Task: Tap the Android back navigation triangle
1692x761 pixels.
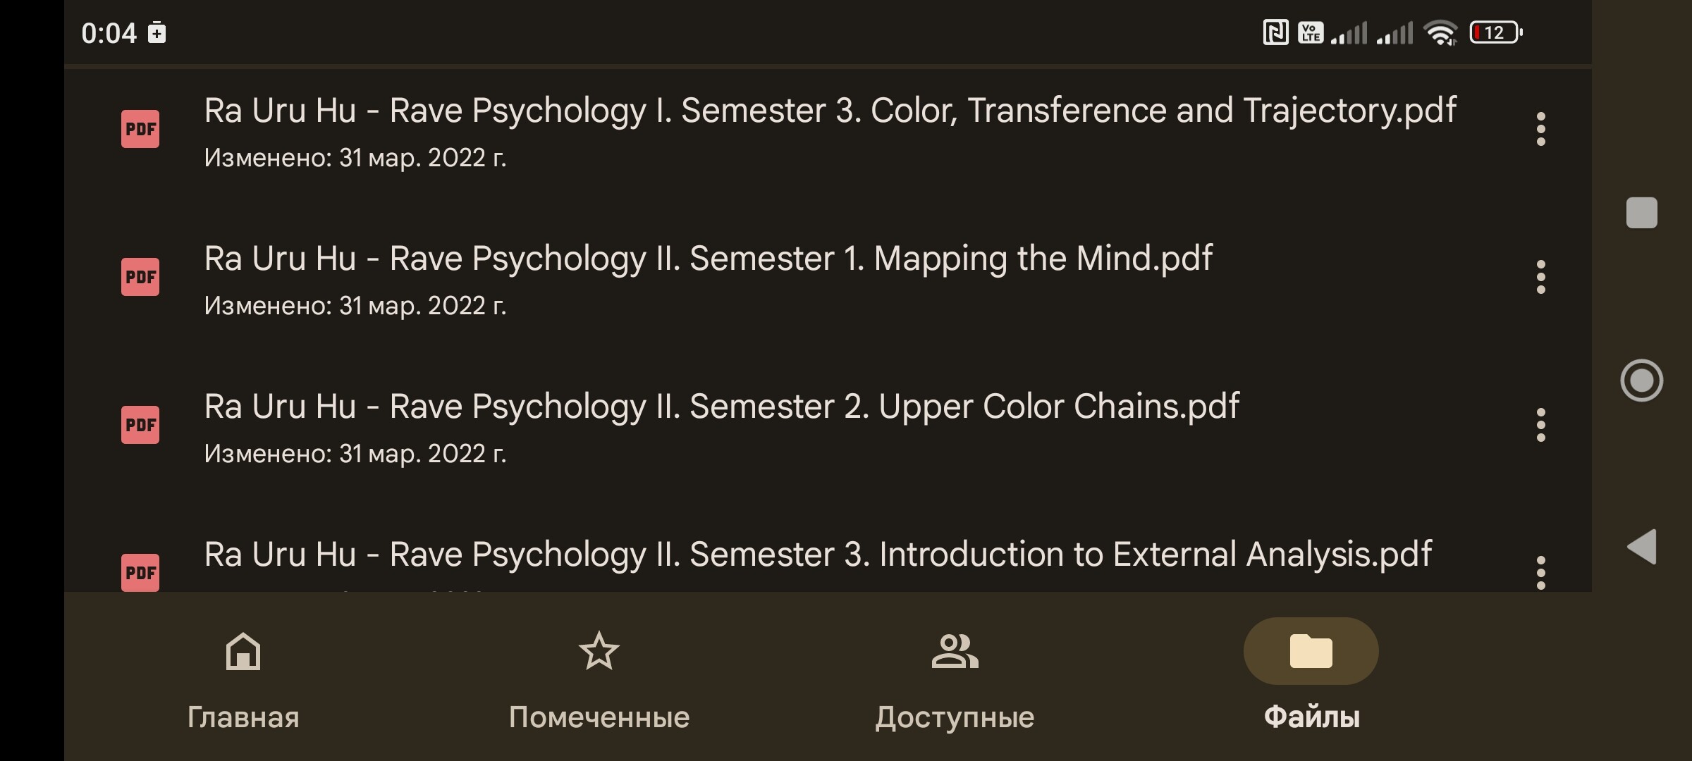Action: 1641,547
